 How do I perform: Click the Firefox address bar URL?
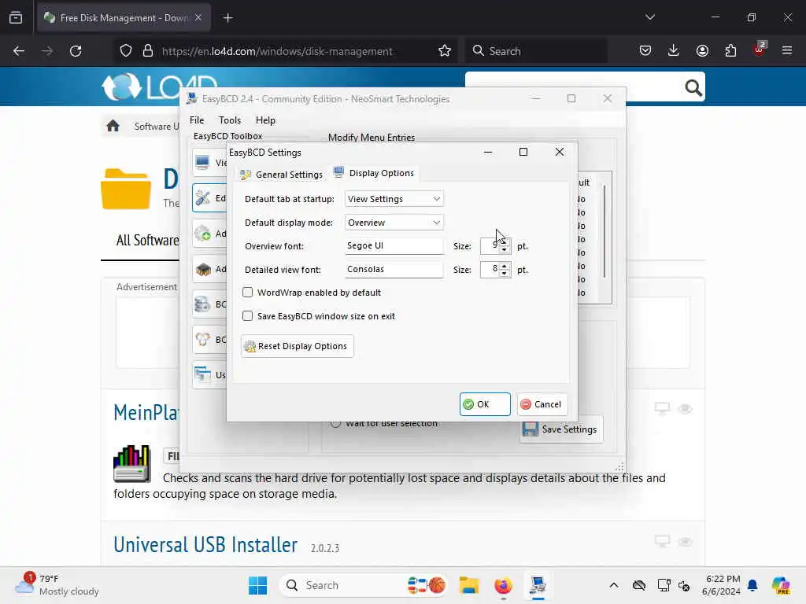[x=277, y=51]
